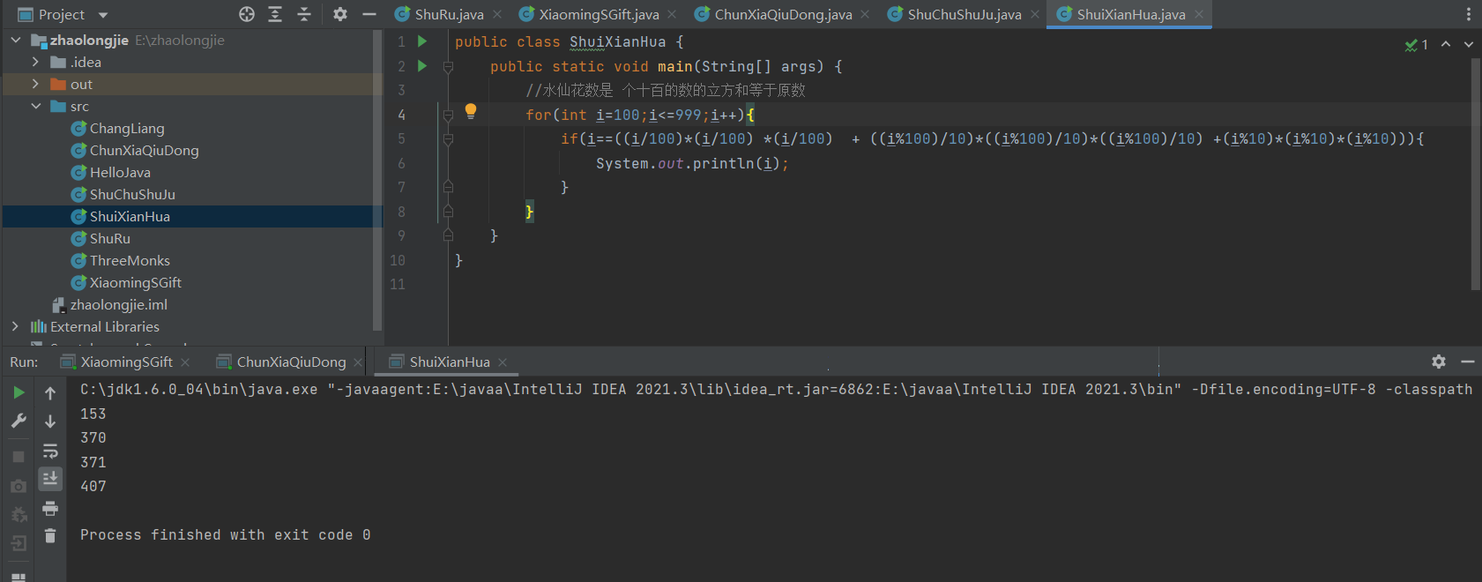Close the ShuiXianHua run tab

[x=503, y=362]
